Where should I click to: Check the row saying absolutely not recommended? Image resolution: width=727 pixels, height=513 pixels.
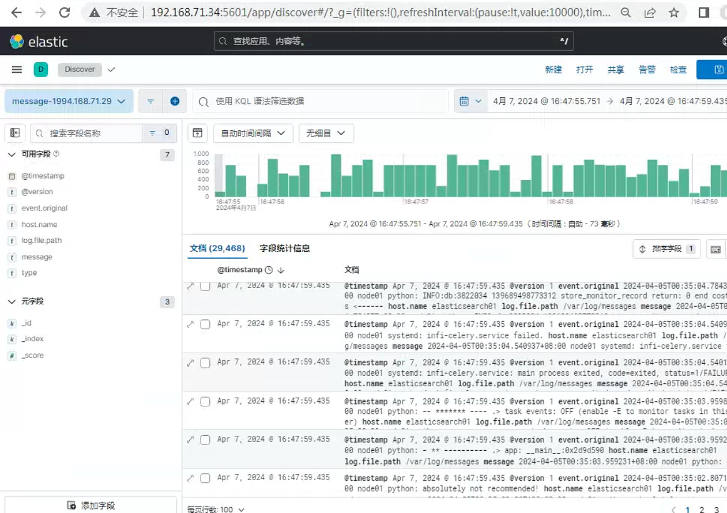(x=205, y=478)
